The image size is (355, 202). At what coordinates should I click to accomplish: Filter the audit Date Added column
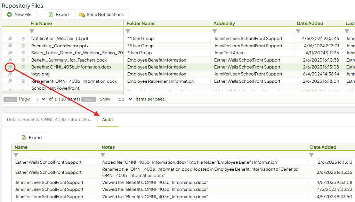[x=312, y=155]
